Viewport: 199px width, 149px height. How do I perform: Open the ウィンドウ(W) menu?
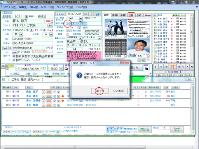pos(65,7)
